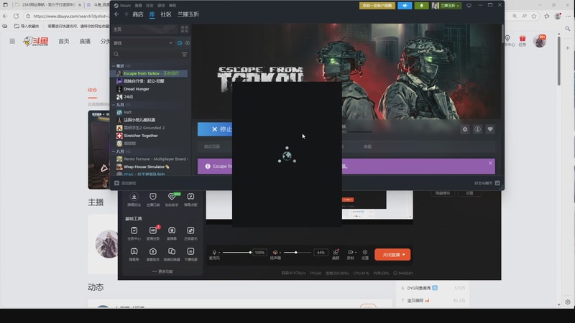Open 下播电影 tool icon
Viewport: 575px width, 323px height.
tap(190, 254)
